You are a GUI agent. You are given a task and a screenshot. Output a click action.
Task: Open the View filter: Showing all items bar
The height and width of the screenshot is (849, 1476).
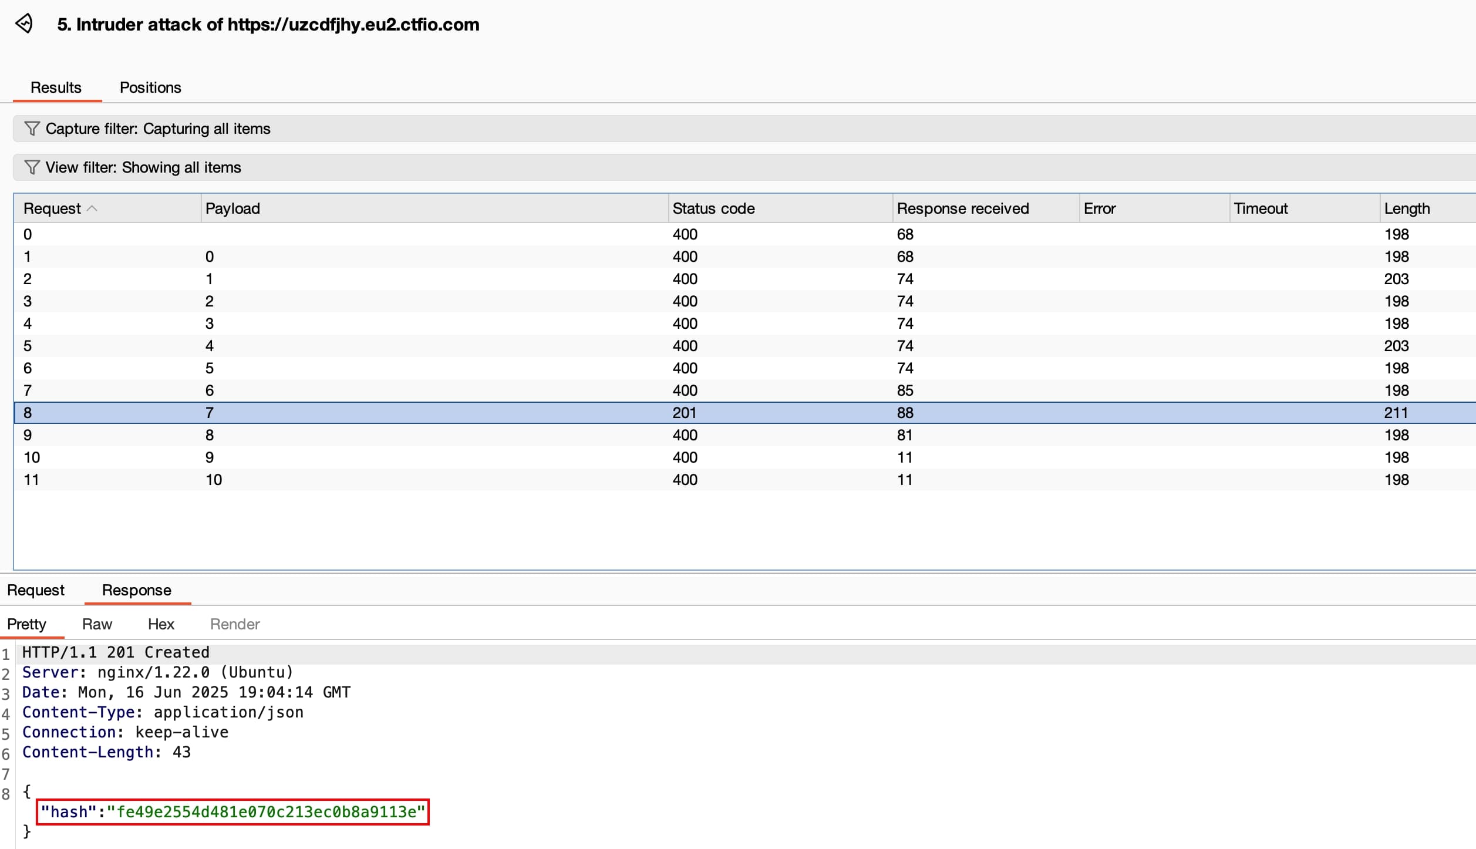[744, 167]
